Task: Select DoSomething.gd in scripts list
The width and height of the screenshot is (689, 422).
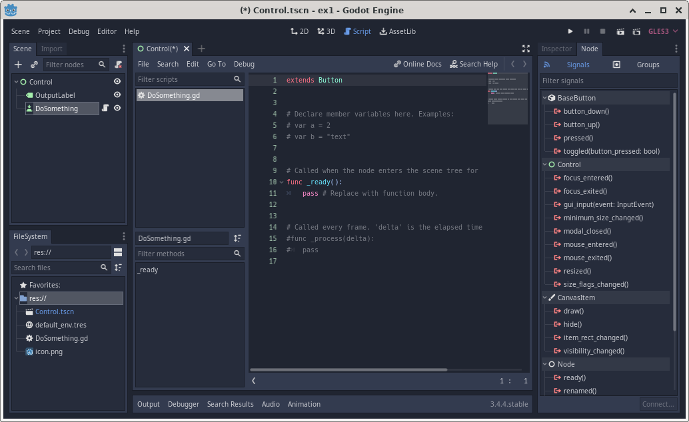Action: click(x=189, y=95)
